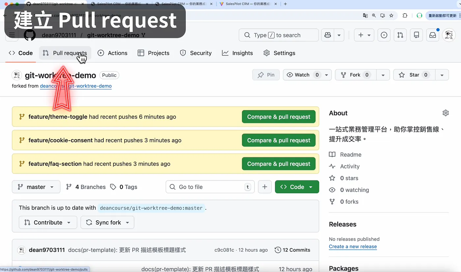The image size is (461, 272).
Task: Open the Issues icon in the header
Action: pyautogui.click(x=384, y=35)
